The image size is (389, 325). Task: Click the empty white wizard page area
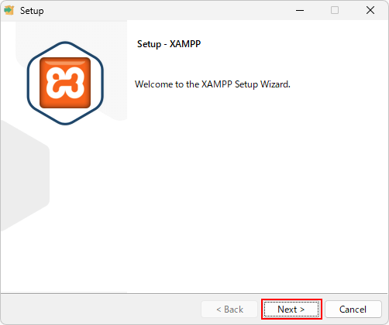pos(257,191)
